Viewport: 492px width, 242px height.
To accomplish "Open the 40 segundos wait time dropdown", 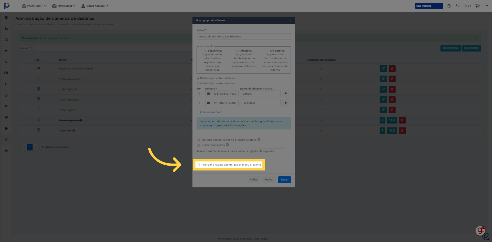I will [271, 151].
